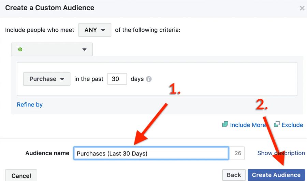
Task: Click the 'Audience name' label
Action: point(47,153)
